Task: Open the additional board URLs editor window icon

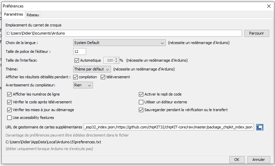Action: point(260,127)
